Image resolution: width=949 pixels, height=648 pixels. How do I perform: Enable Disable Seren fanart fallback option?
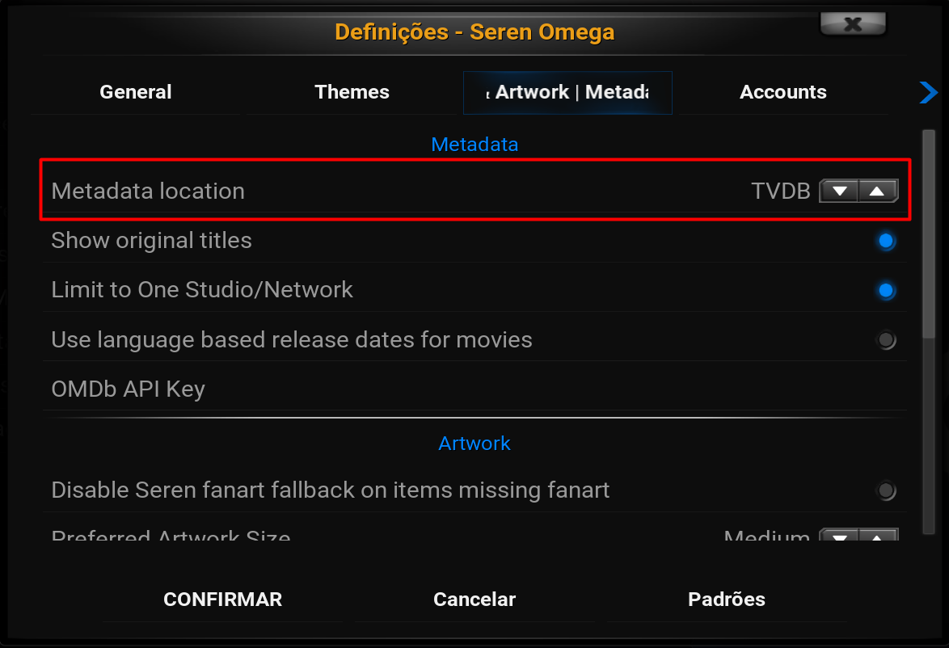(886, 490)
